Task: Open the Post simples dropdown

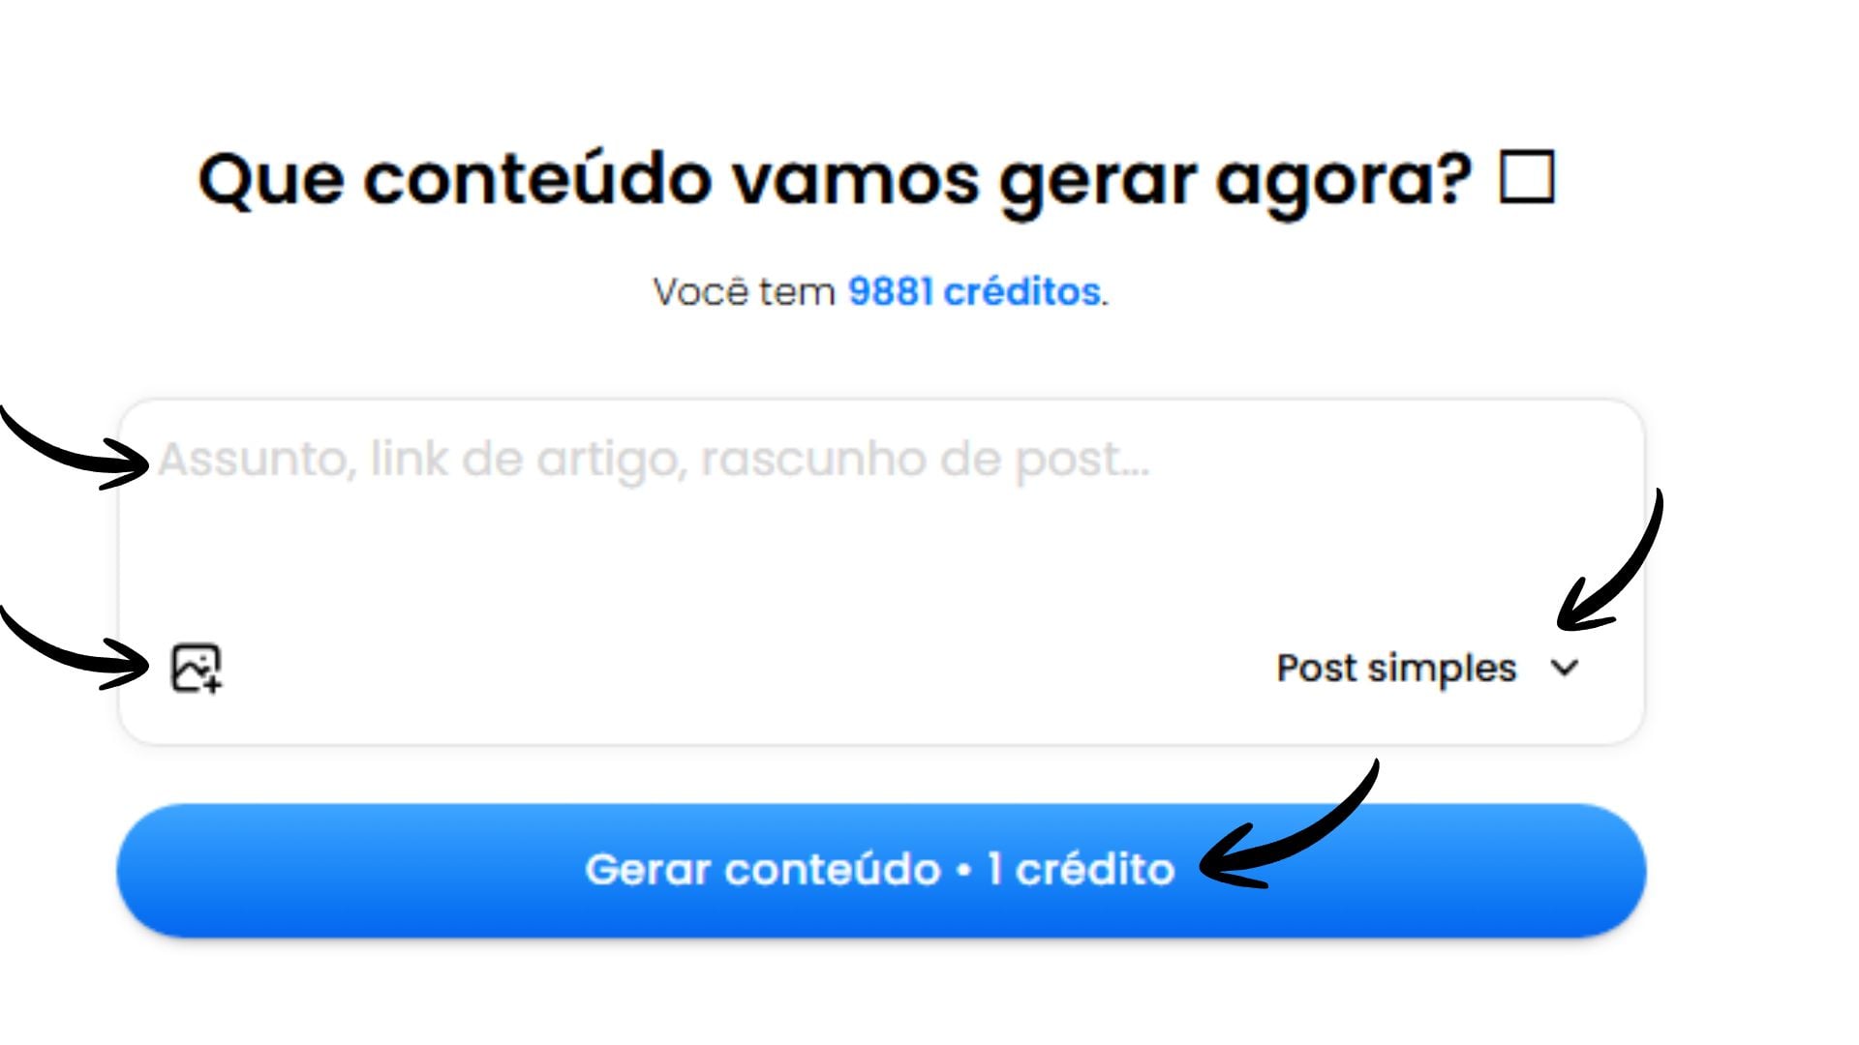Action: coord(1428,668)
